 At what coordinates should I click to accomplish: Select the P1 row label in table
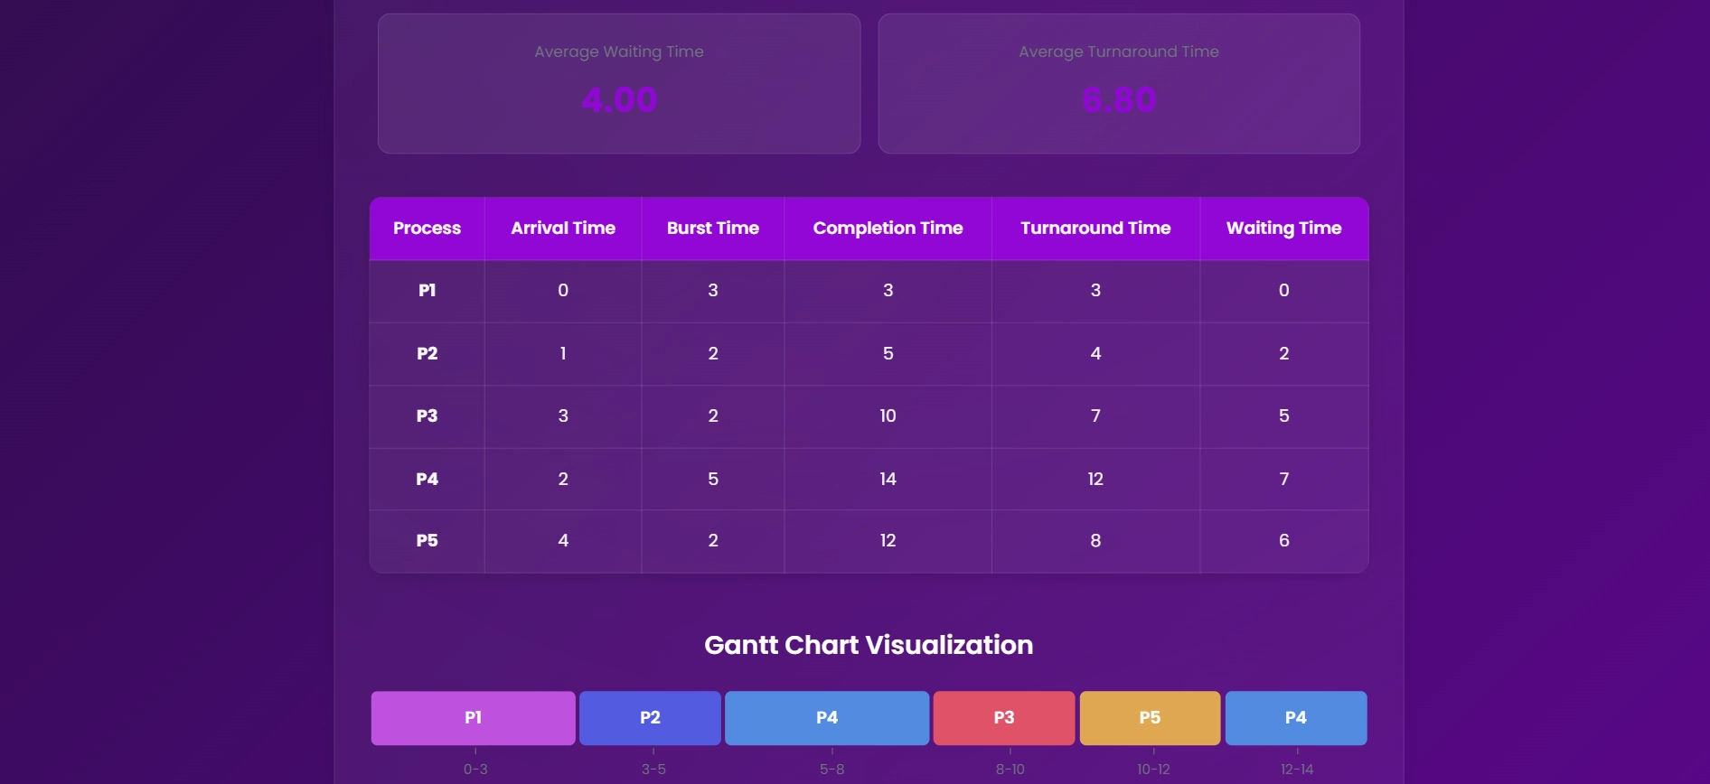pyautogui.click(x=427, y=291)
